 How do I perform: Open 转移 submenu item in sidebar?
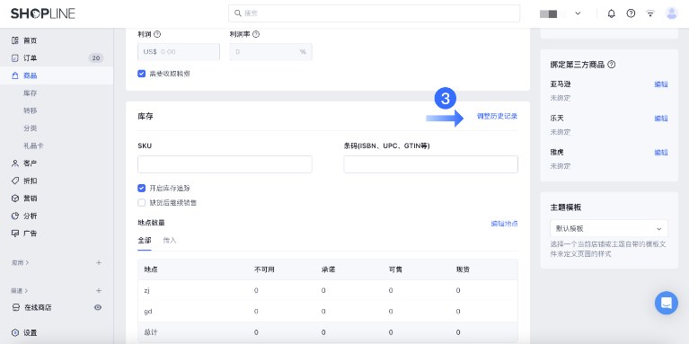(x=31, y=110)
